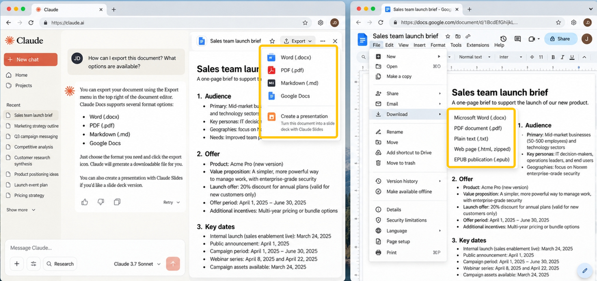
Task: Click the Google Docs home logo
Action: point(362,39)
